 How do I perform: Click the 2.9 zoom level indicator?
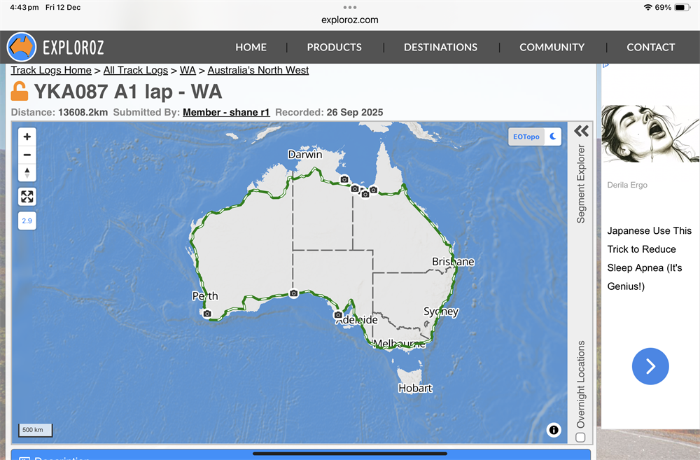tap(27, 221)
